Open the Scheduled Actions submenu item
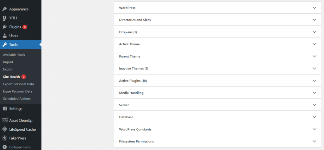This screenshot has height=150, width=324. pyautogui.click(x=17, y=99)
